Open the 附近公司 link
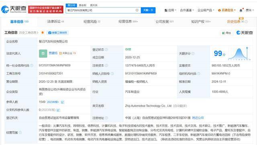The image size is (257, 145). 198,118
